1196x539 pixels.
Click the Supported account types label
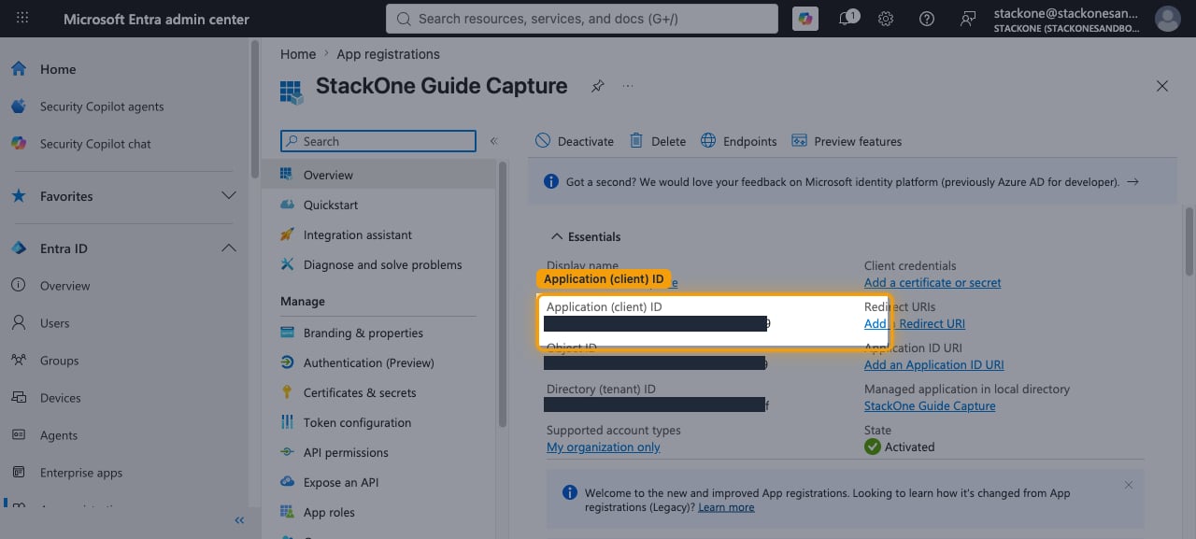tap(614, 431)
